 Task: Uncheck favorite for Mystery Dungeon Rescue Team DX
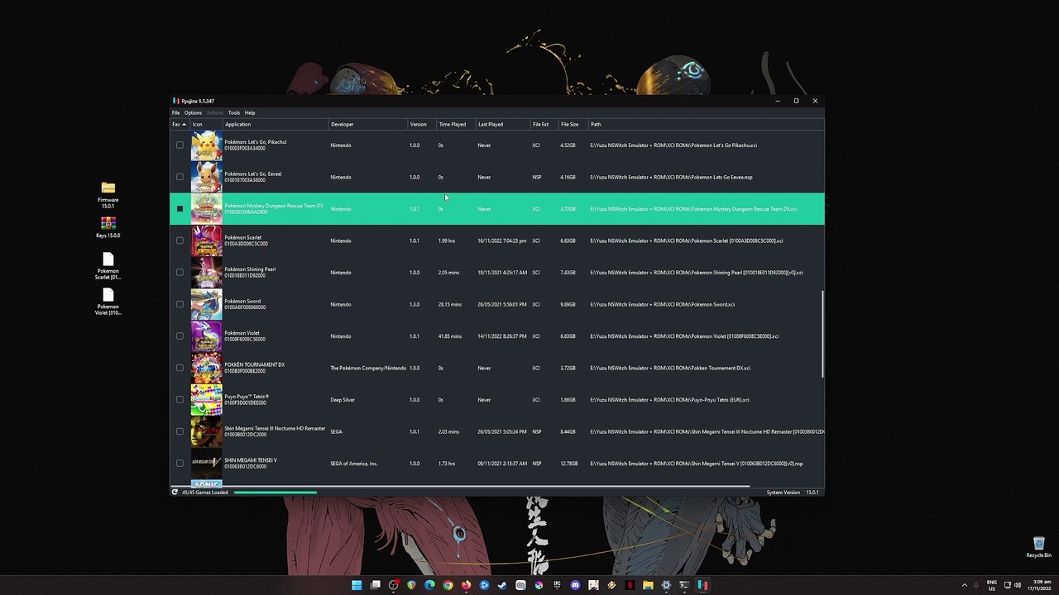(180, 209)
